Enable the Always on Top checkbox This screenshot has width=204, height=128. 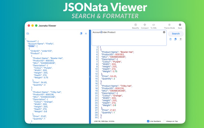coord(164,121)
